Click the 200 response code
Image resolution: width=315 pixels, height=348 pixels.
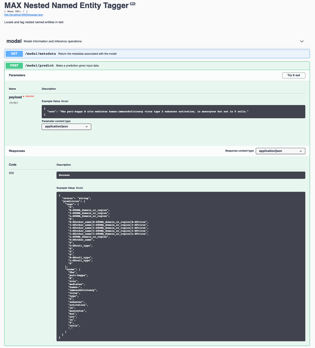pos(11,173)
